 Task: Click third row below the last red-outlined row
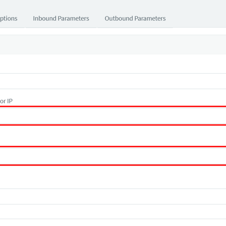[x=113, y=211]
